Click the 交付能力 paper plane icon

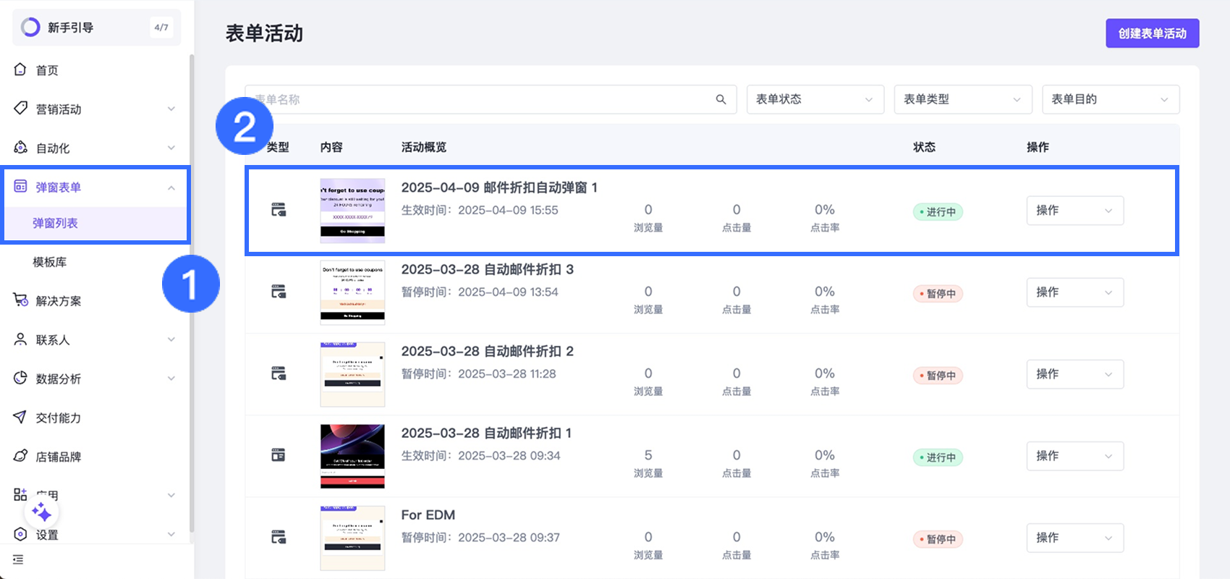[20, 418]
